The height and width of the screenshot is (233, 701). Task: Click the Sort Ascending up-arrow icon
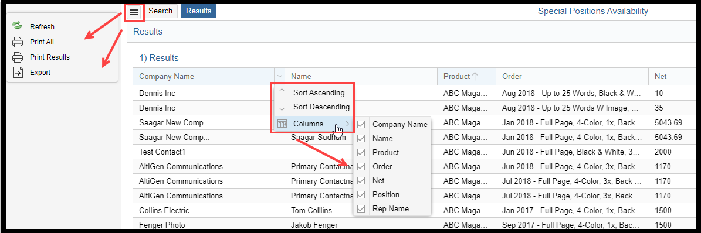[282, 93]
